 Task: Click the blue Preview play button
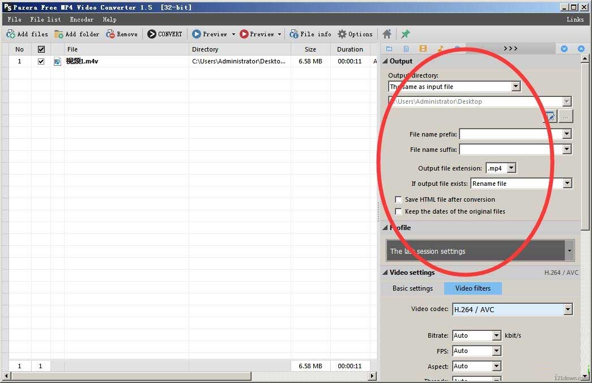click(x=197, y=35)
